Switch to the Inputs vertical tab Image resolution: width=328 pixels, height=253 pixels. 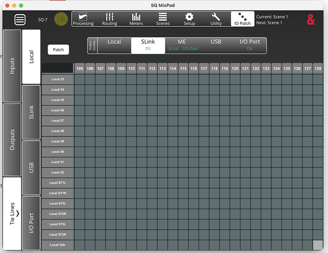(x=12, y=66)
